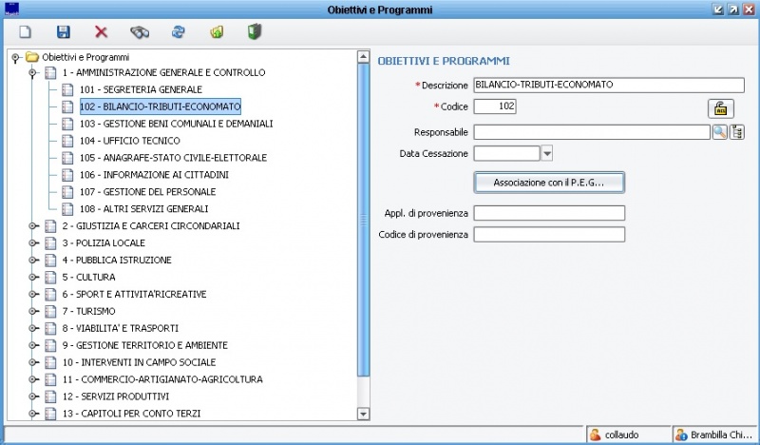This screenshot has width=760, height=445.
Task: Click the Brambilla Chi... user icon
Action: pos(681,435)
